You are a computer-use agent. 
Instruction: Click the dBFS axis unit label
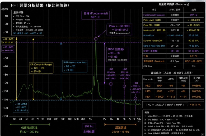4,9
